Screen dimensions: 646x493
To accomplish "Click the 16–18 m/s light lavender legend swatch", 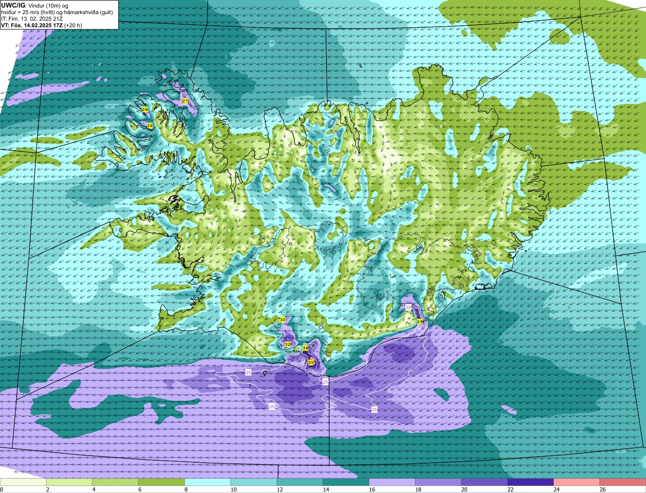I will point(392,482).
